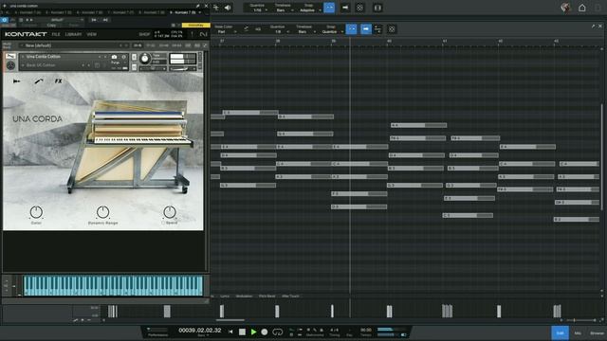Open the editor Quantize dropdown

click(278, 29)
